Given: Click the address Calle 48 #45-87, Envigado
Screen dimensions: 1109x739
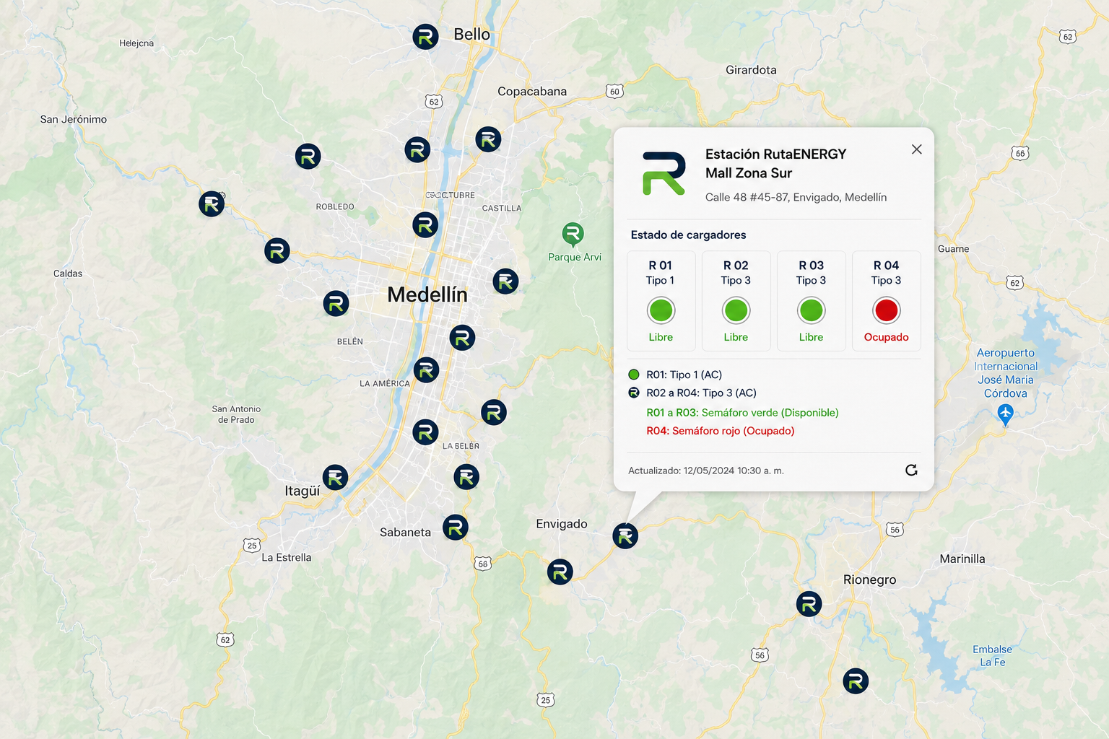Looking at the screenshot, I should pyautogui.click(x=796, y=197).
